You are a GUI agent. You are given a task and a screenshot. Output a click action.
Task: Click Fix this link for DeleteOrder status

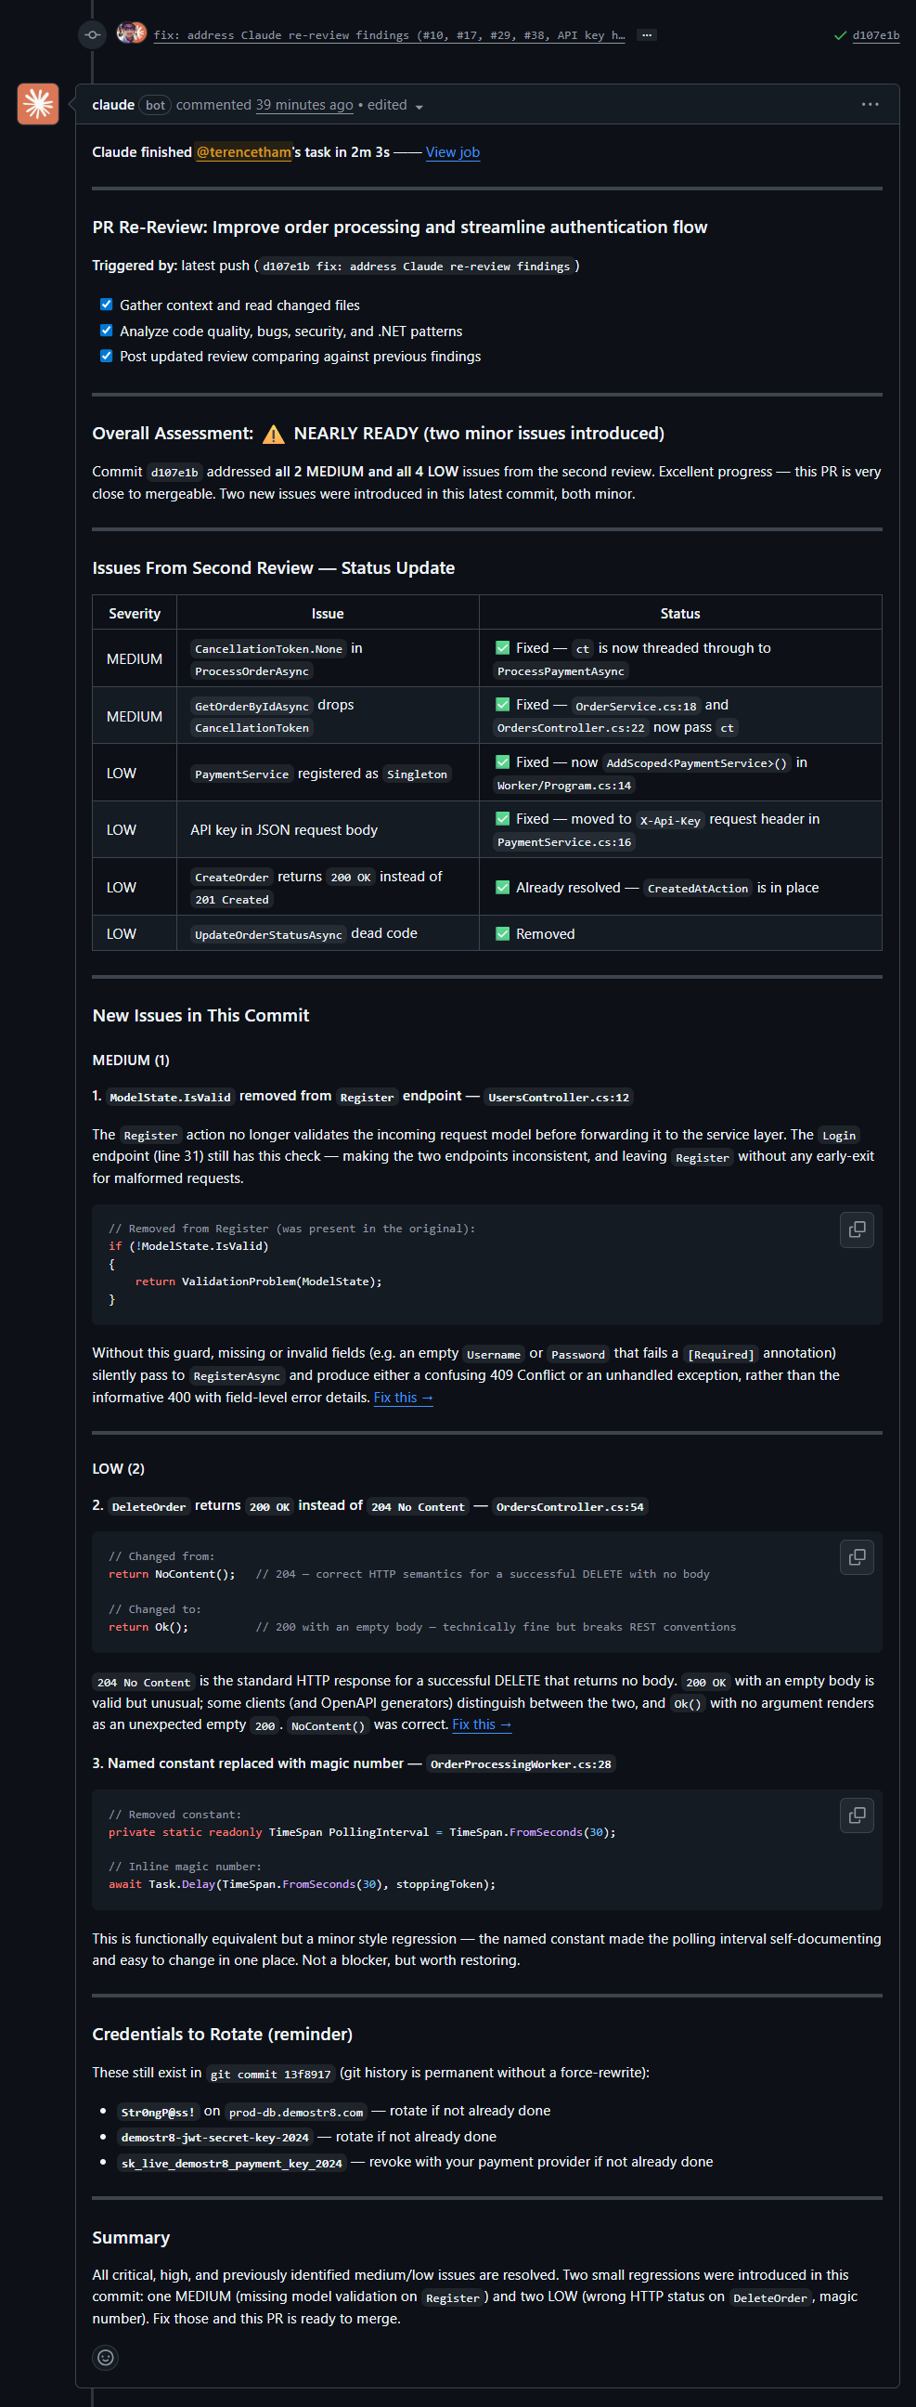(482, 1724)
